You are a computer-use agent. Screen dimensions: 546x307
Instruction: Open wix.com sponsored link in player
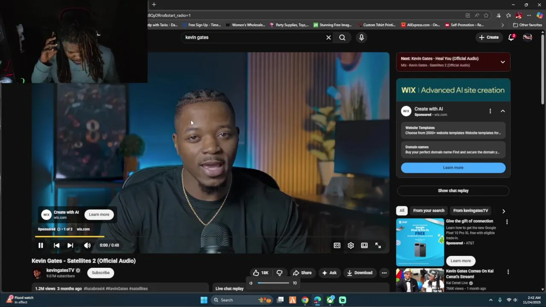(83, 229)
